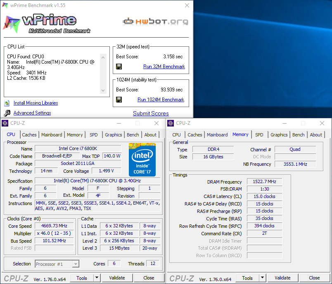Minimize the right CPU-Z window
Image resolution: width=332 pixels, height=284 pixels.
click(285, 123)
